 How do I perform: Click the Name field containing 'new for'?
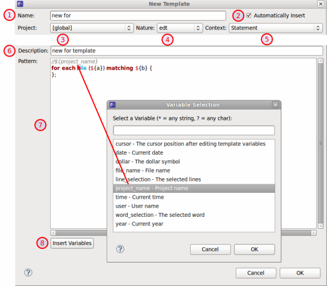(137, 16)
